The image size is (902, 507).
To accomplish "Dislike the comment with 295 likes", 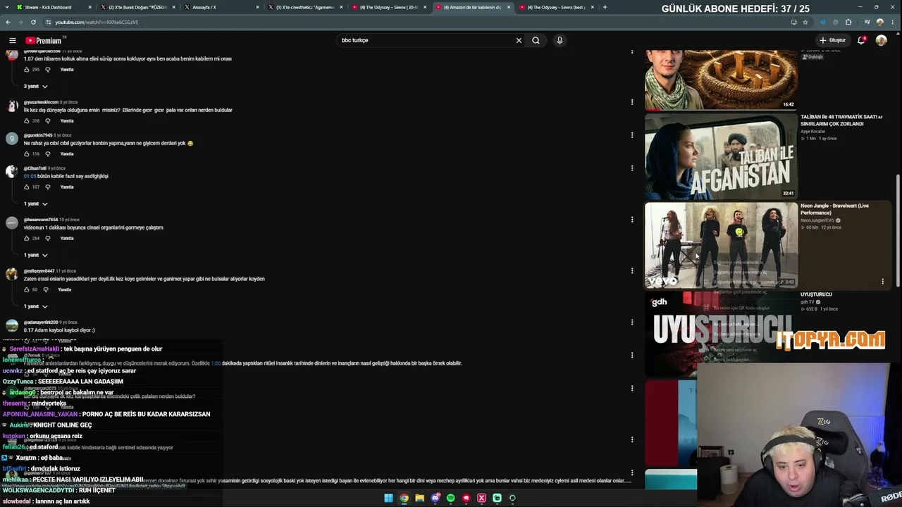I will click(x=48, y=70).
